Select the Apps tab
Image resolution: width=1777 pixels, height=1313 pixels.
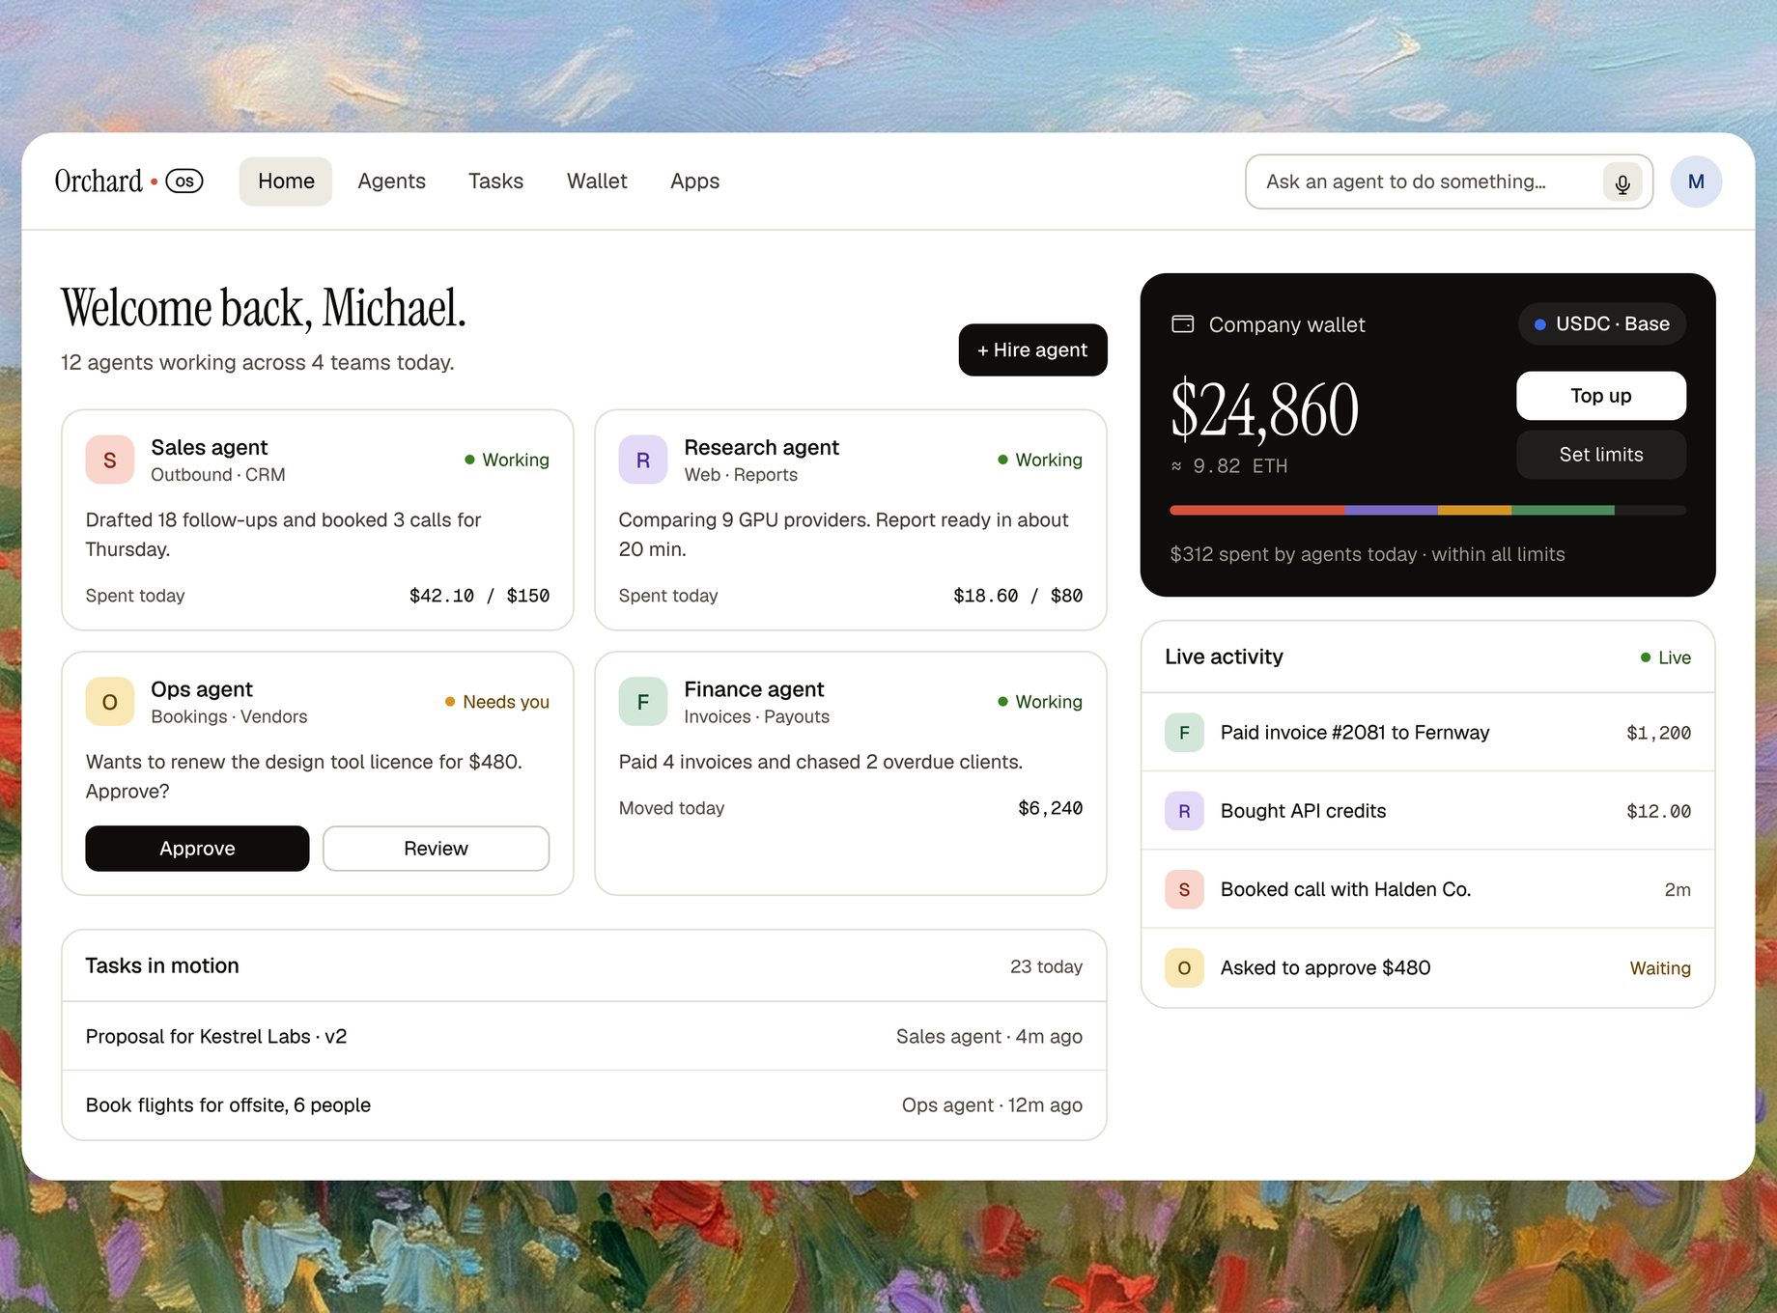(694, 182)
